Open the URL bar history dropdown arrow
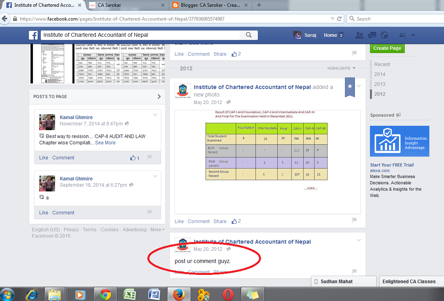 [332, 19]
